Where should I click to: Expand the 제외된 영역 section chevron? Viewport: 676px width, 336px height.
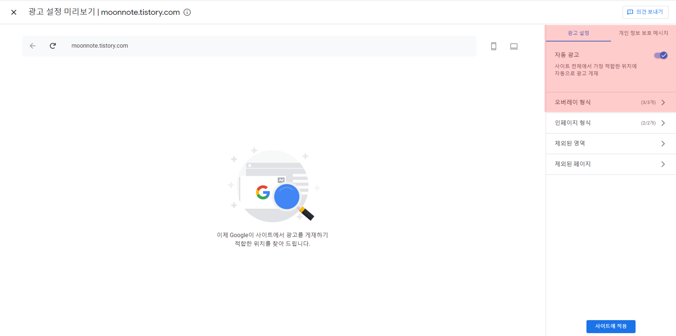coord(663,144)
